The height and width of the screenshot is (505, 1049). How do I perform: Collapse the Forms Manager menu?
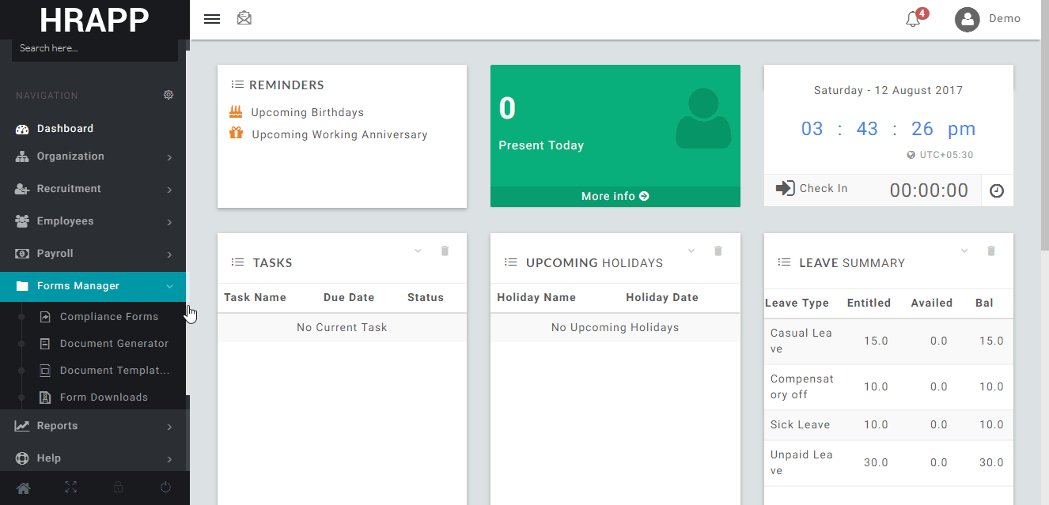click(x=169, y=286)
